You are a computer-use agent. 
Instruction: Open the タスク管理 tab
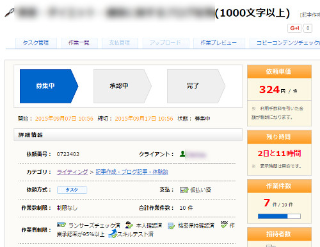pyautogui.click(x=36, y=43)
